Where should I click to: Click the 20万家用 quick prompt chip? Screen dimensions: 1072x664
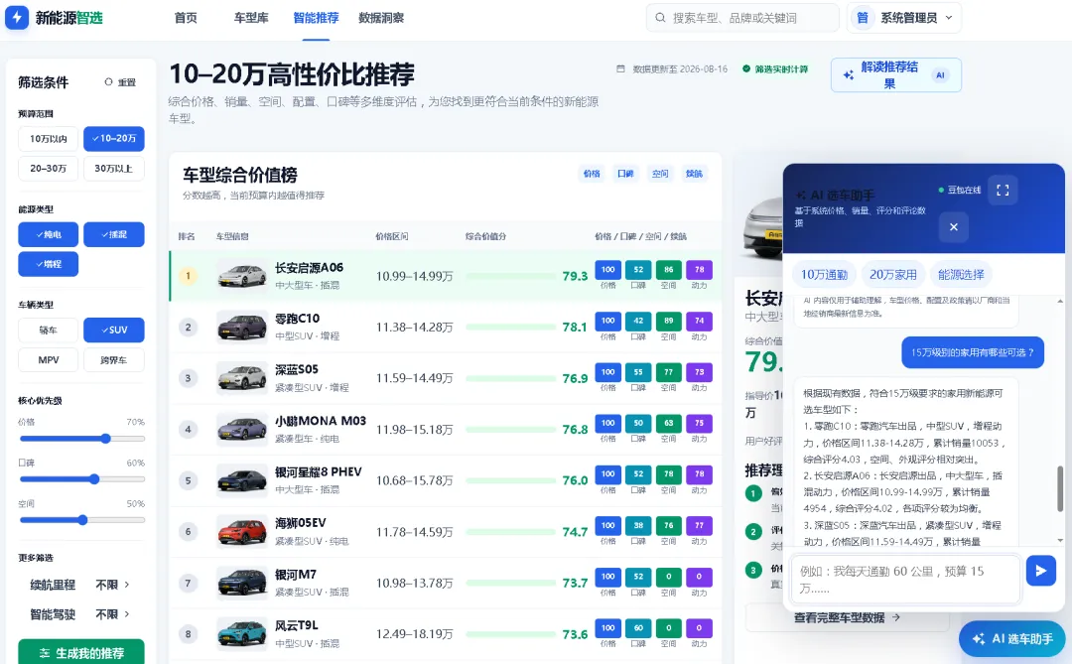(x=893, y=274)
